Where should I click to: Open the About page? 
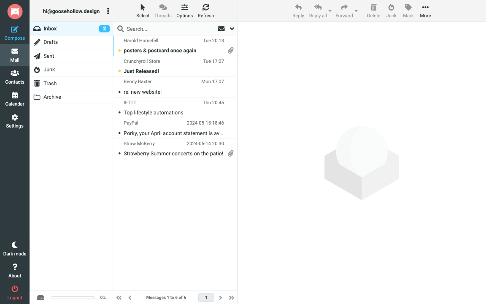[x=15, y=267]
